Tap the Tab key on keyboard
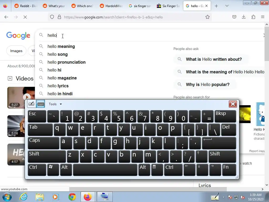 pyautogui.click(x=40, y=130)
